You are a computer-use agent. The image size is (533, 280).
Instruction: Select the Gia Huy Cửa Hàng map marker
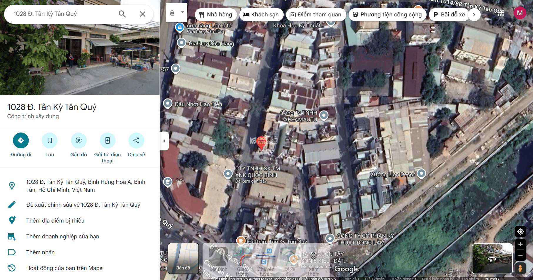pyautogui.click(x=182, y=43)
